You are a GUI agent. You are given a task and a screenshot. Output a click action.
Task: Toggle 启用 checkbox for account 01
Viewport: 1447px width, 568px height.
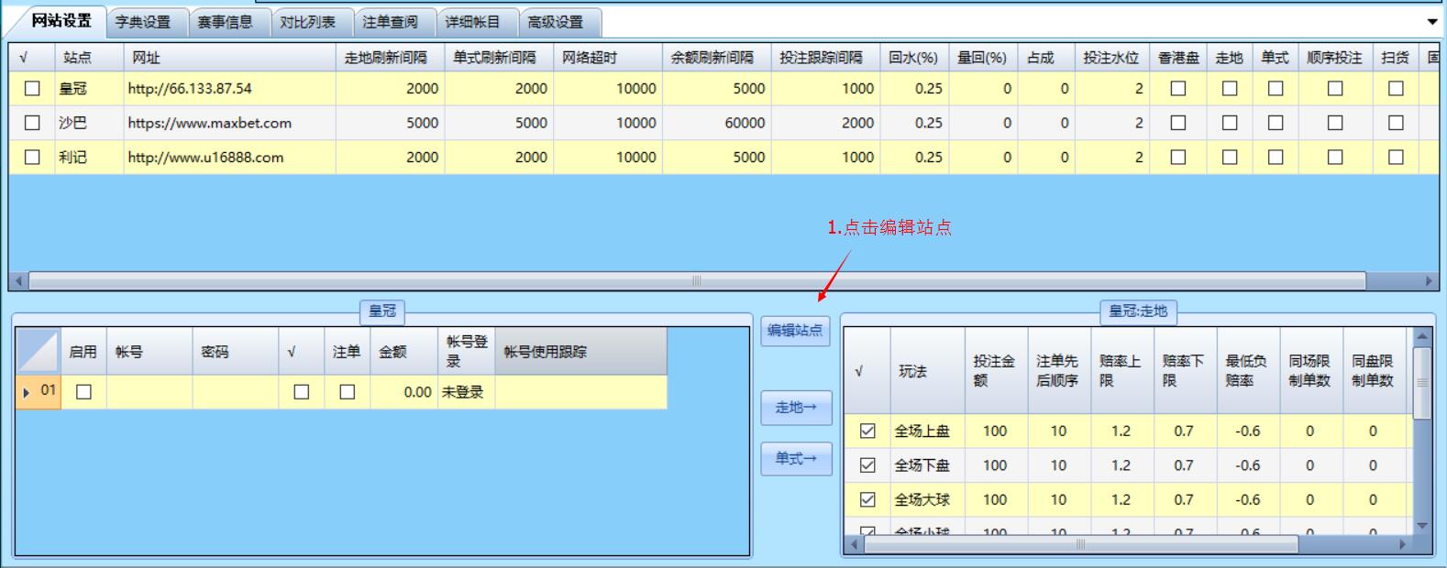tap(83, 392)
